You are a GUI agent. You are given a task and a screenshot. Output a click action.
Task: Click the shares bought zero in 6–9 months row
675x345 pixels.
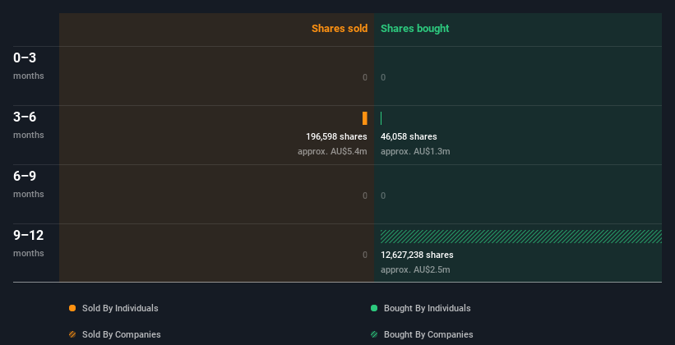coord(383,195)
